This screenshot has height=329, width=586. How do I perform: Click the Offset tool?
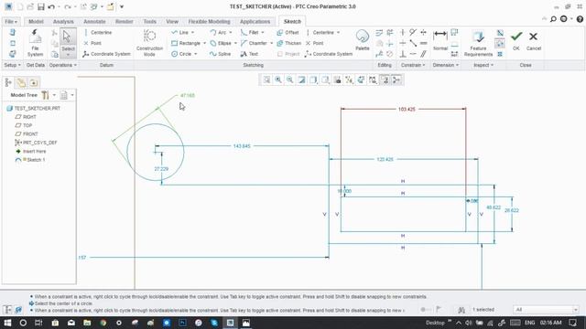(x=288, y=33)
